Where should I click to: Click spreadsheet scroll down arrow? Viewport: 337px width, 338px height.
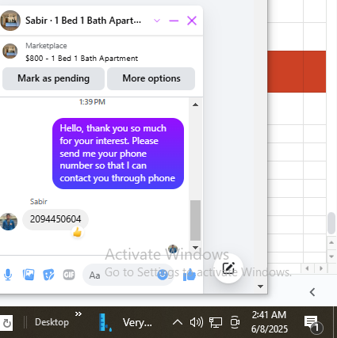pyautogui.click(x=331, y=256)
